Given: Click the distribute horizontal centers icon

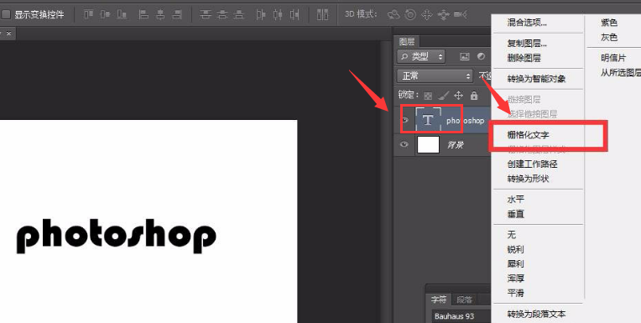Looking at the screenshot, I should pyautogui.click(x=278, y=15).
